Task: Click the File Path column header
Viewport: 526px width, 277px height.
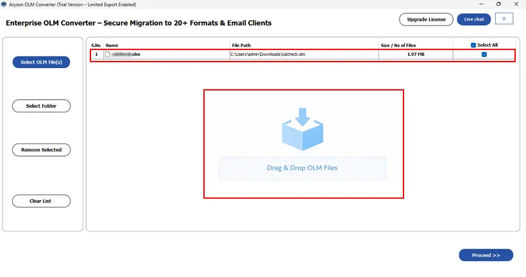Action: click(x=241, y=46)
